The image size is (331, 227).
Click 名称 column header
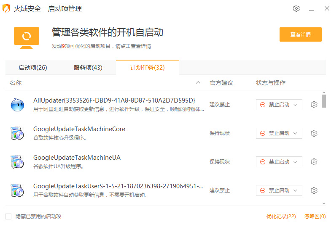[16, 83]
